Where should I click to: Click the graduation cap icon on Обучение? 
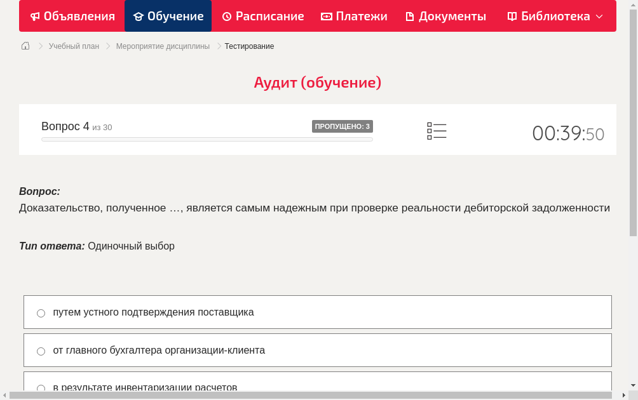[140, 16]
